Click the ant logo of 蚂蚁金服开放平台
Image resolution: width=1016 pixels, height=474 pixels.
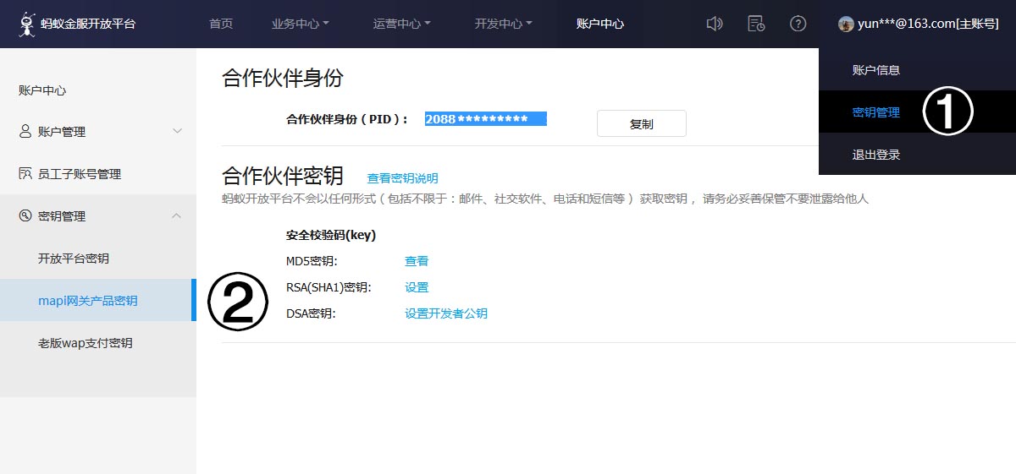pos(27,24)
